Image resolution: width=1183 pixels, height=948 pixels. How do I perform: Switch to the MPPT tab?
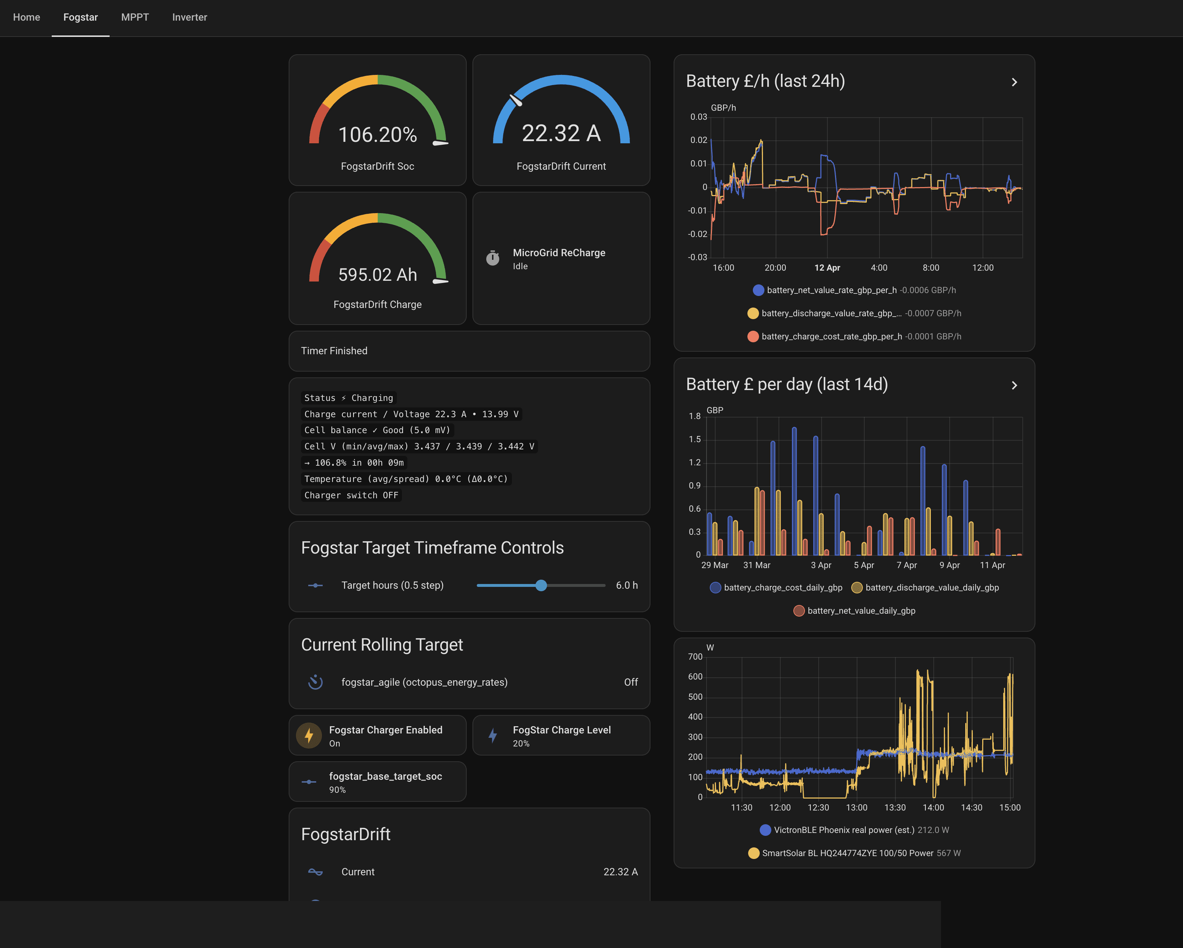pyautogui.click(x=135, y=17)
